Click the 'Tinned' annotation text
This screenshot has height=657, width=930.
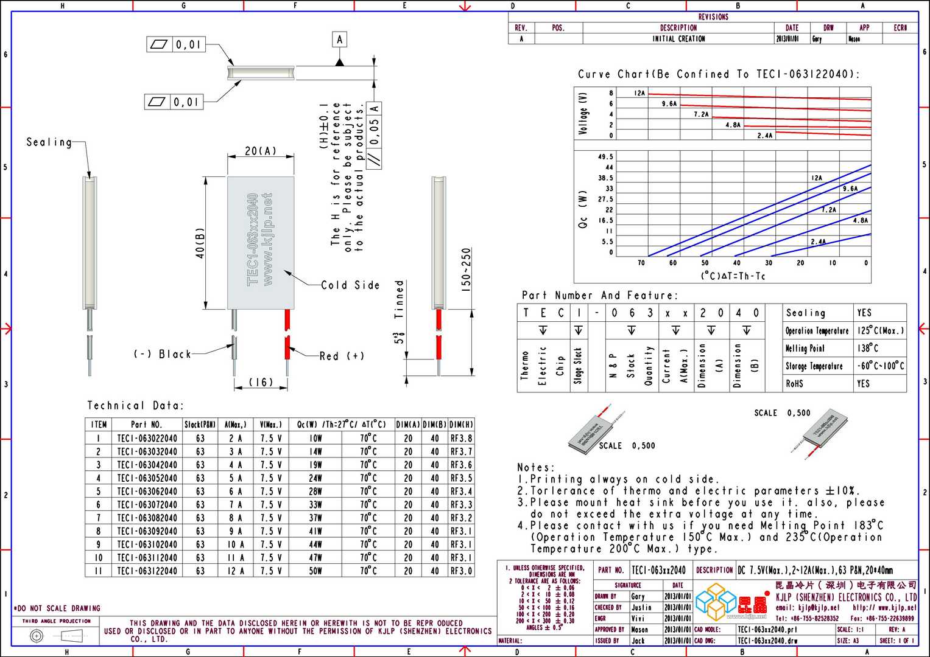click(x=399, y=299)
